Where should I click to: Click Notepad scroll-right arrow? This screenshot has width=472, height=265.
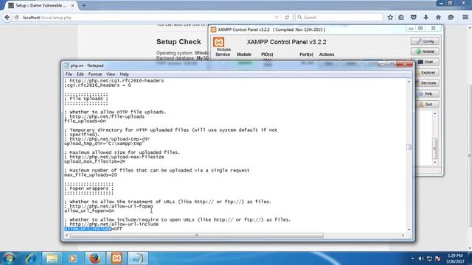403,236
